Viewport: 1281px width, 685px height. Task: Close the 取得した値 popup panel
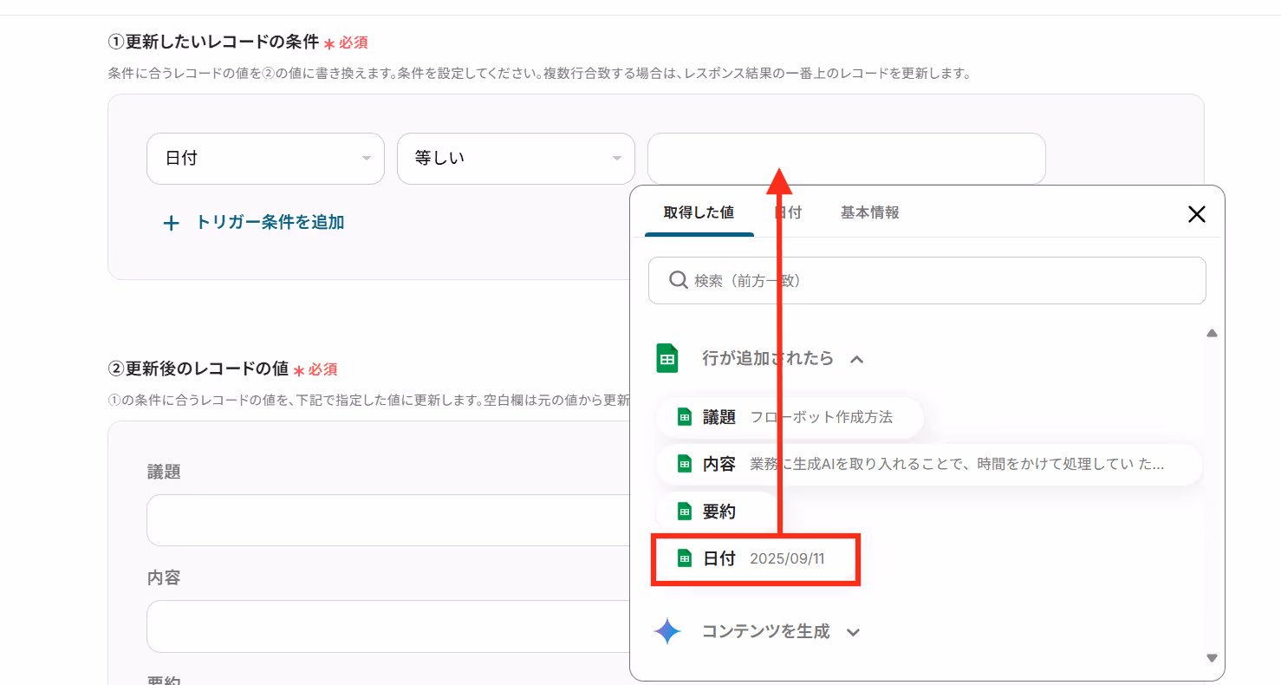[x=1196, y=214]
